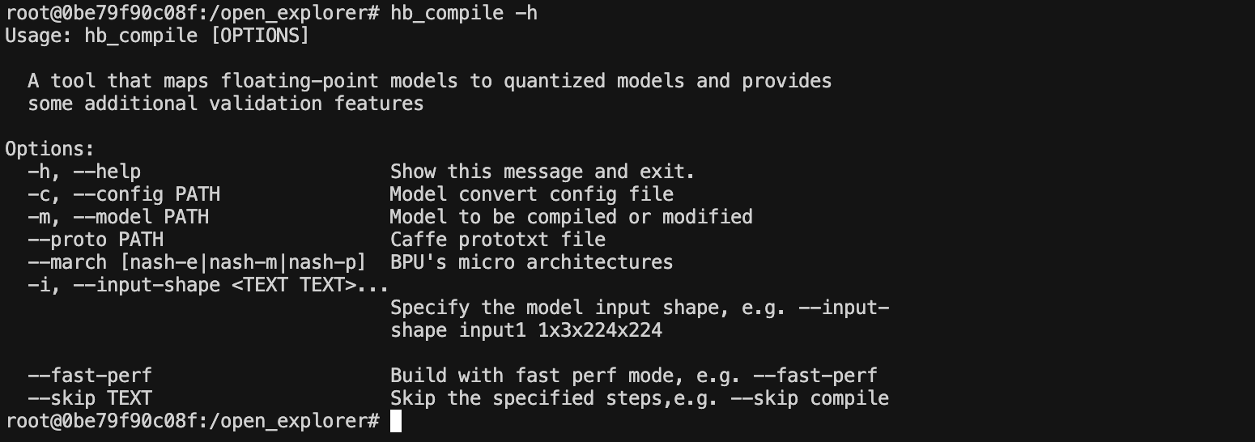This screenshot has height=442, width=1255.
Task: Click the 'Caffe prototxt file' description
Action: (497, 240)
